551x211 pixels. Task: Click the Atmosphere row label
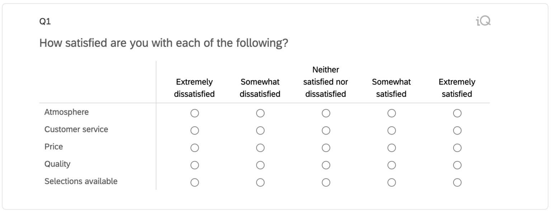coord(66,112)
